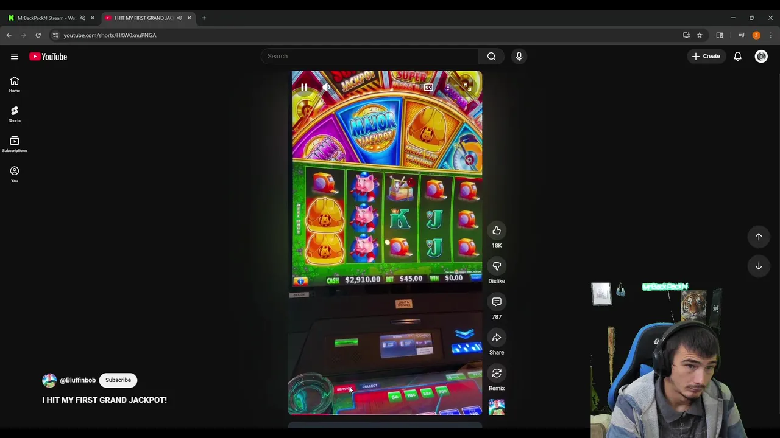Enter fullscreen on the Short
The image size is (780, 438).
(467, 88)
